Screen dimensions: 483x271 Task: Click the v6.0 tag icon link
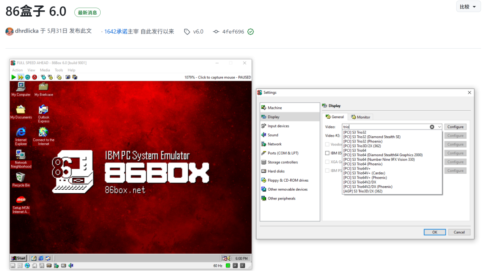[194, 32]
